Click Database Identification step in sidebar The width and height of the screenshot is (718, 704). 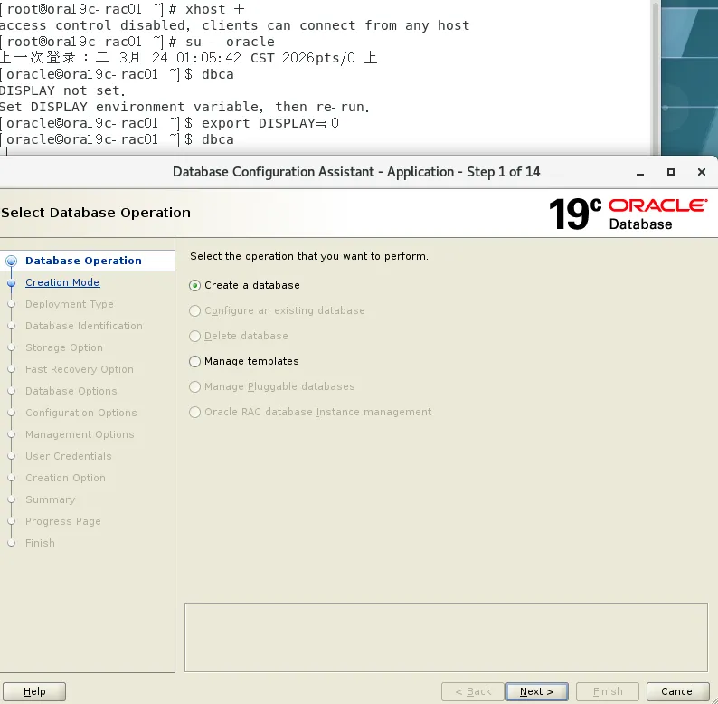pyautogui.click(x=84, y=326)
